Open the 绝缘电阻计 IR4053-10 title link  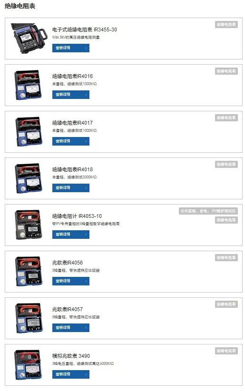(77, 216)
